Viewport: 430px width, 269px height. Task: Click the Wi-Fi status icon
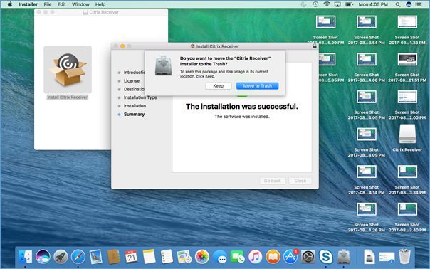coord(327,4)
